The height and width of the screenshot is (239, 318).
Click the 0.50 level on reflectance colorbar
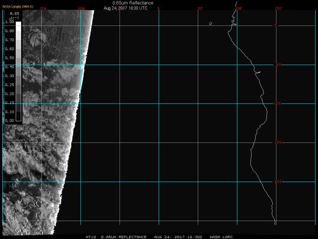[18, 58]
